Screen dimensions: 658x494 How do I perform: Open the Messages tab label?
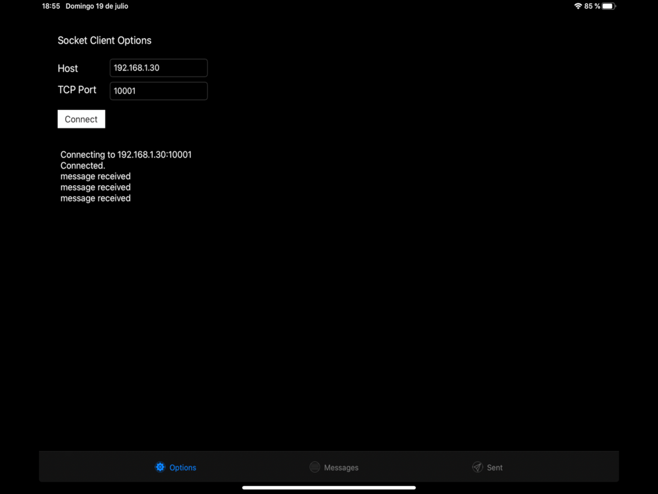pos(341,468)
